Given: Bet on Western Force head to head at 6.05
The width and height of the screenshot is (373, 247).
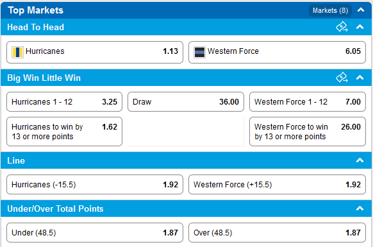Looking at the screenshot, I should click(x=277, y=52).
